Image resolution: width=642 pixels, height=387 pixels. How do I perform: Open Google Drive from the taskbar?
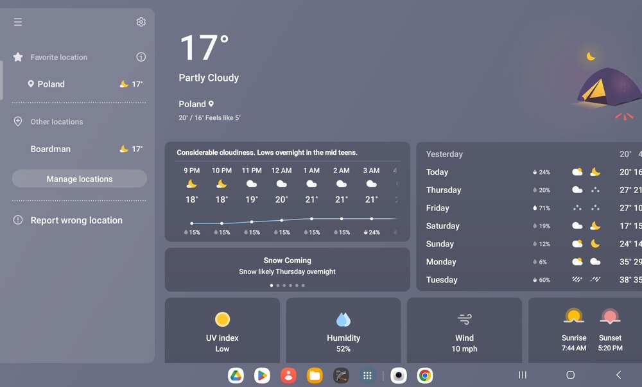(x=236, y=375)
